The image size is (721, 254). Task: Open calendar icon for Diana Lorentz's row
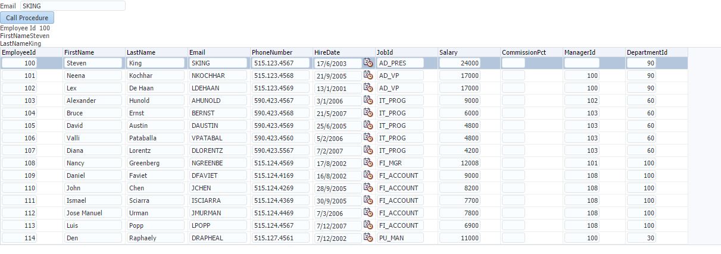click(x=368, y=150)
